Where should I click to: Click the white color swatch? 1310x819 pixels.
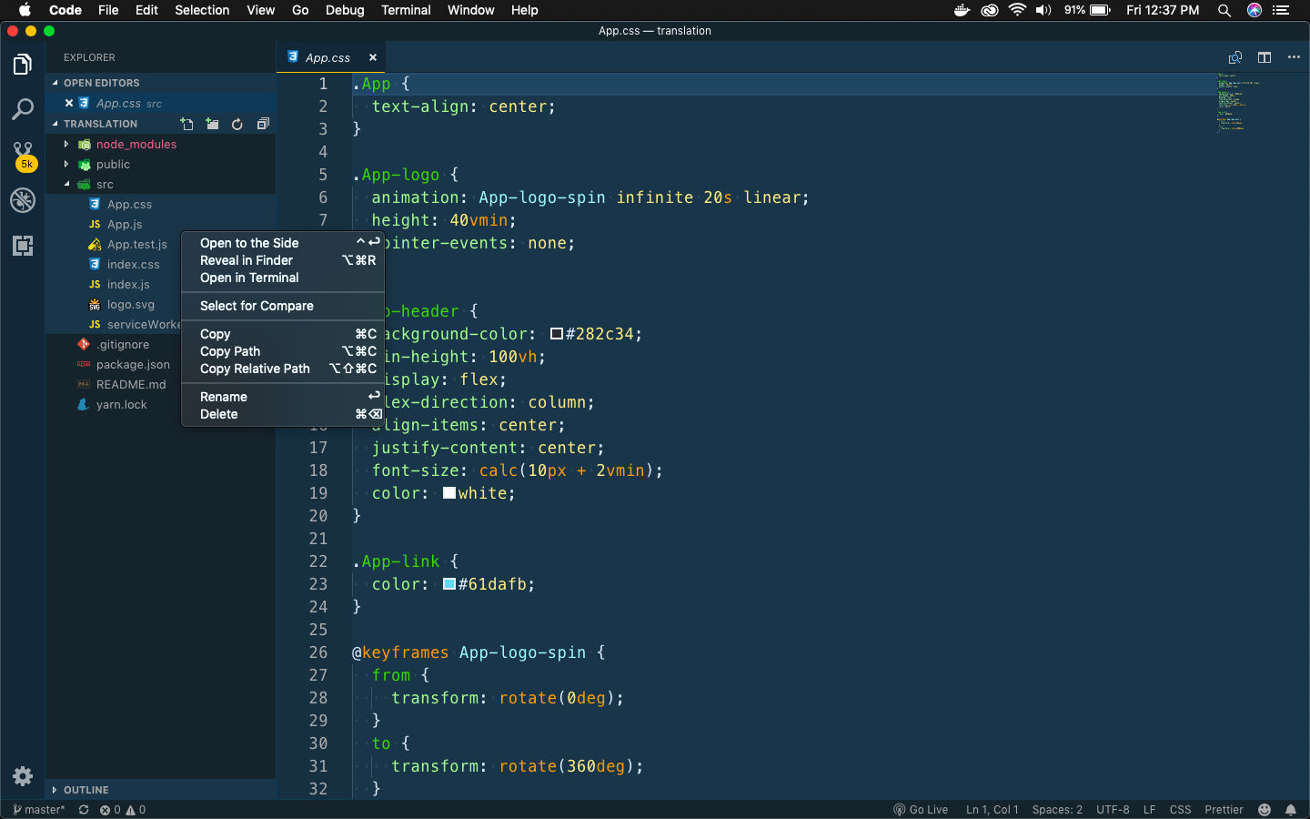(449, 493)
